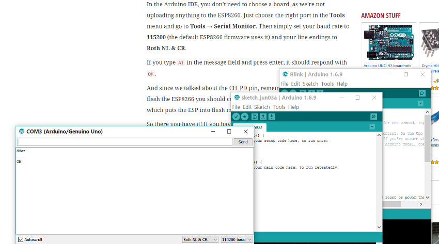This screenshot has height=244, width=439.
Task: Click Save sketch down-arrow icon in sketch_jun03a
Action: click(272, 117)
